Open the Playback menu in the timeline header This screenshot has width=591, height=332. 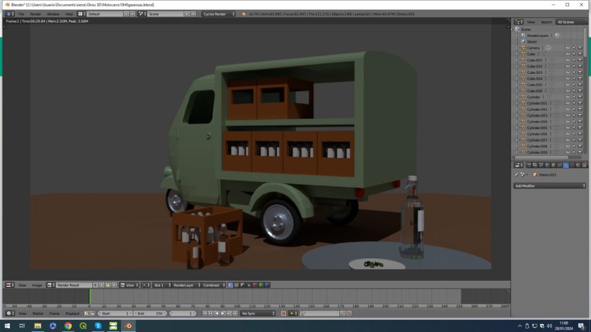(x=72, y=314)
